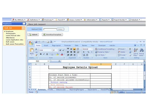Click the Paste clipboard icon
This screenshot has width=148, height=111.
[x=32, y=50]
